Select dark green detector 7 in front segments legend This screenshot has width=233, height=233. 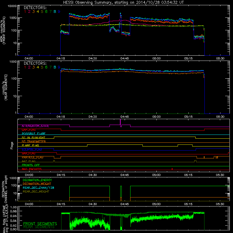[50, 12]
